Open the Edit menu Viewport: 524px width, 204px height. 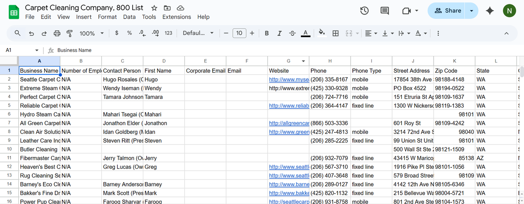pyautogui.click(x=46, y=17)
